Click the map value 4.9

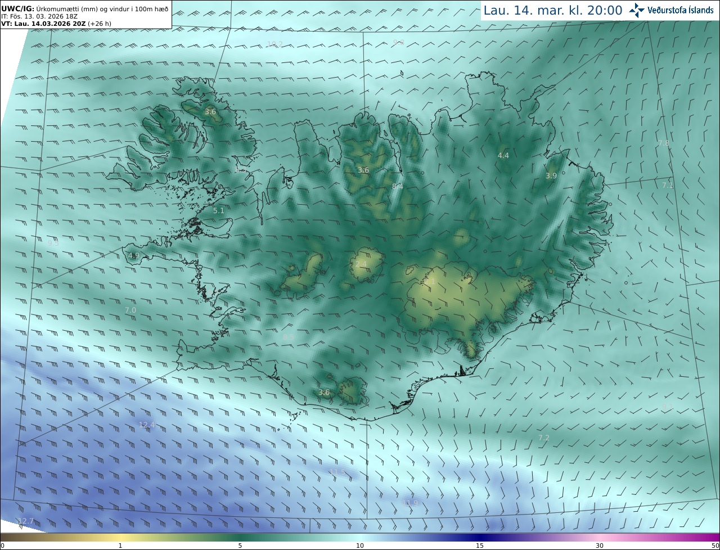(133, 255)
